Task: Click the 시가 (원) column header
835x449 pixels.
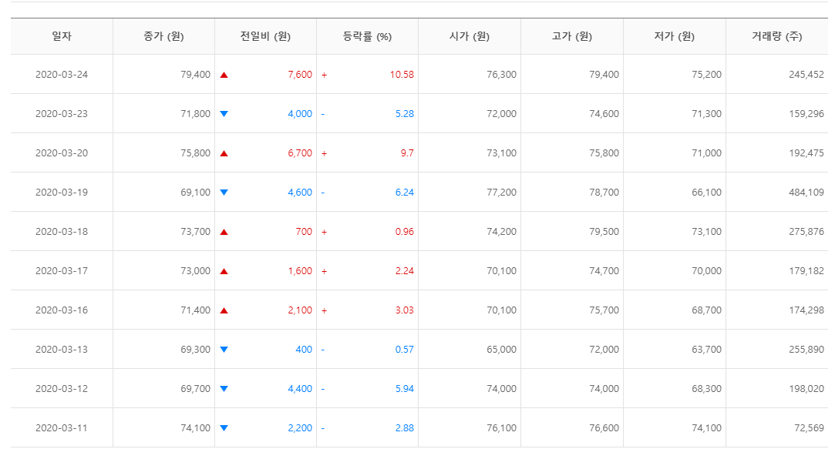Action: (469, 36)
